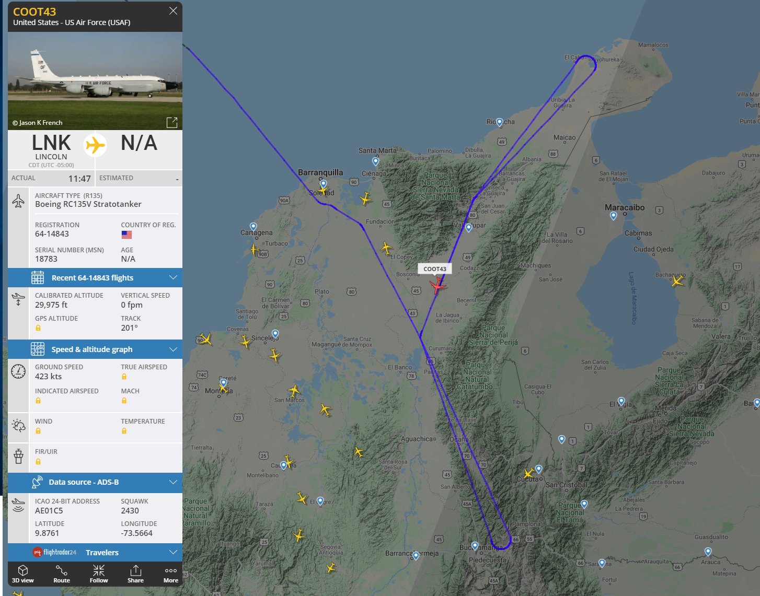Click the locked Mach padlock
Viewport: 760px width, 596px height.
[x=124, y=401]
